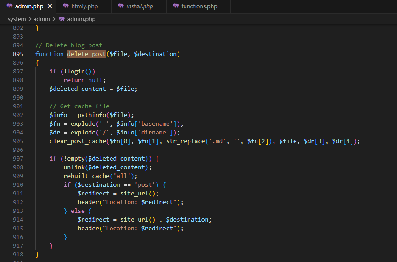The height and width of the screenshot is (262, 397).
Task: Click the chevron after 'system' in breadcrumbs
Action: point(30,19)
